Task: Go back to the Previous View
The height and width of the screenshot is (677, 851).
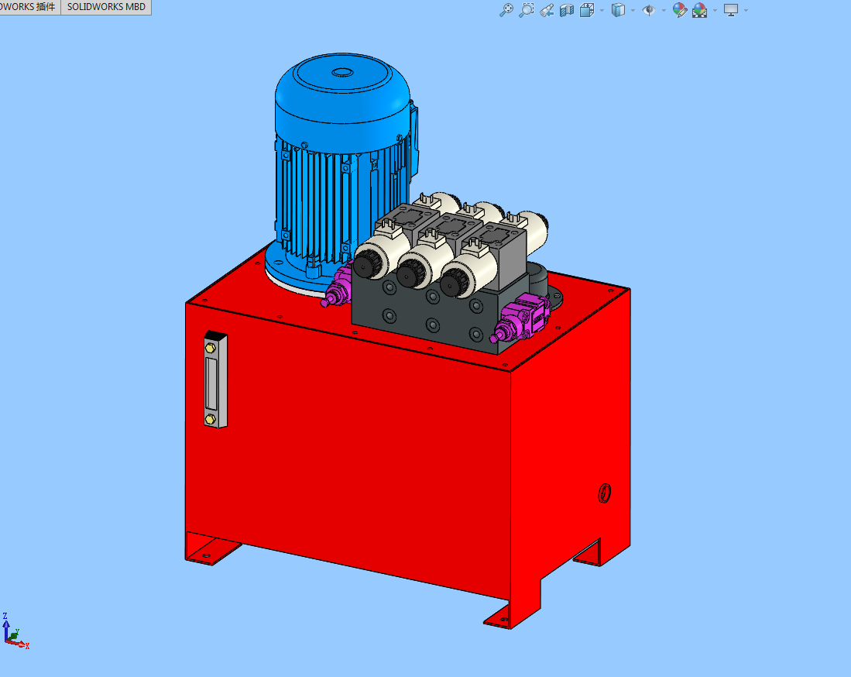Action: tap(546, 10)
